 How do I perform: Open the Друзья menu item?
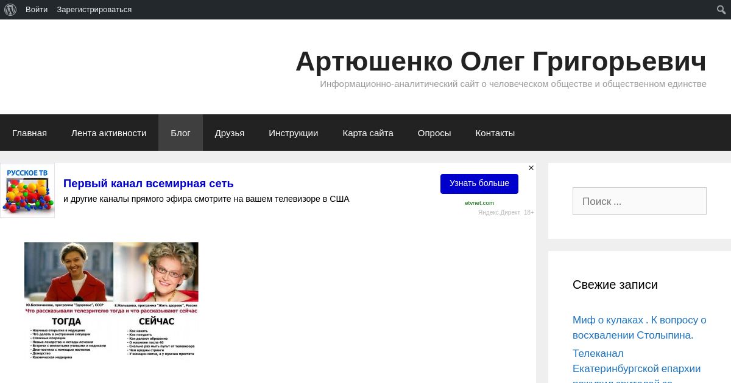(230, 133)
